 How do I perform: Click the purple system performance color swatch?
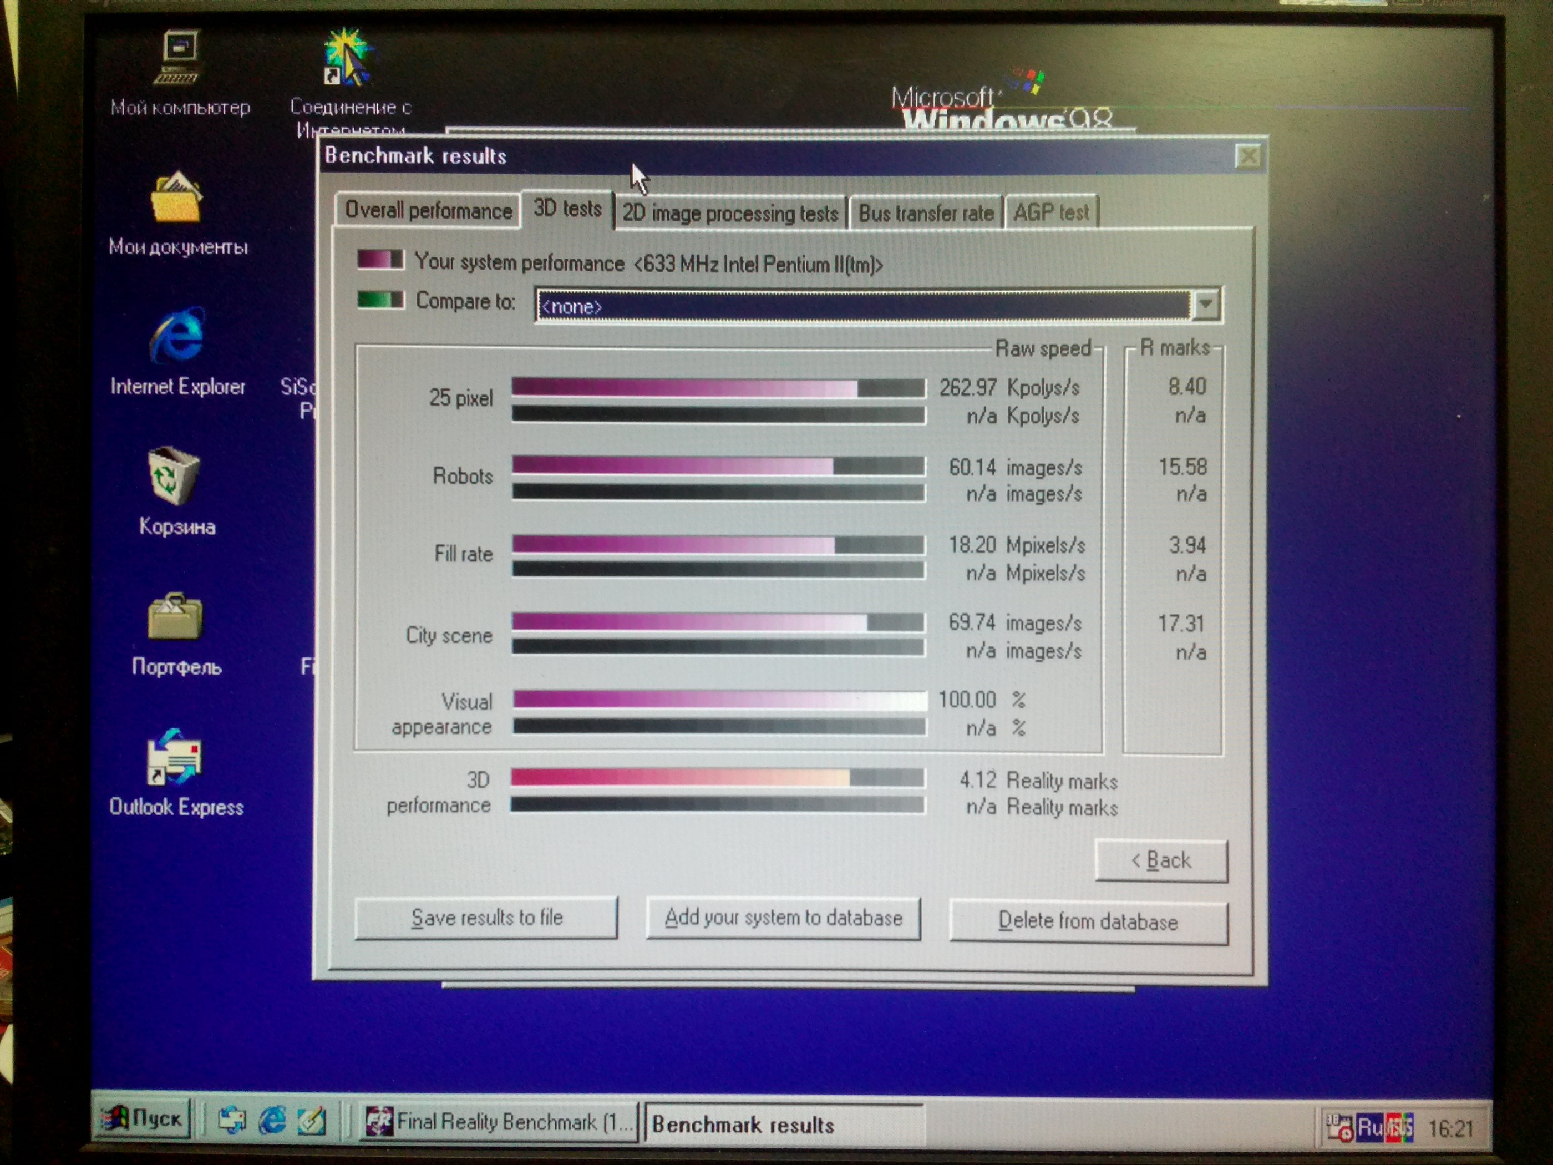click(x=380, y=260)
